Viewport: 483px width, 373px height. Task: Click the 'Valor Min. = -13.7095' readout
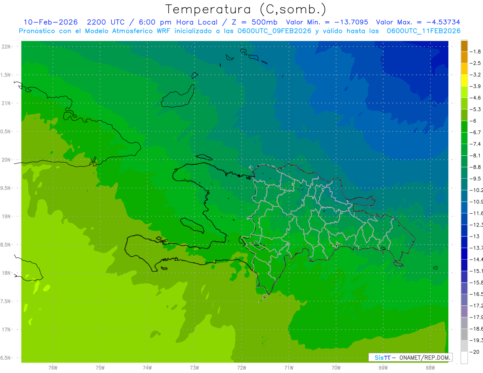coord(327,22)
